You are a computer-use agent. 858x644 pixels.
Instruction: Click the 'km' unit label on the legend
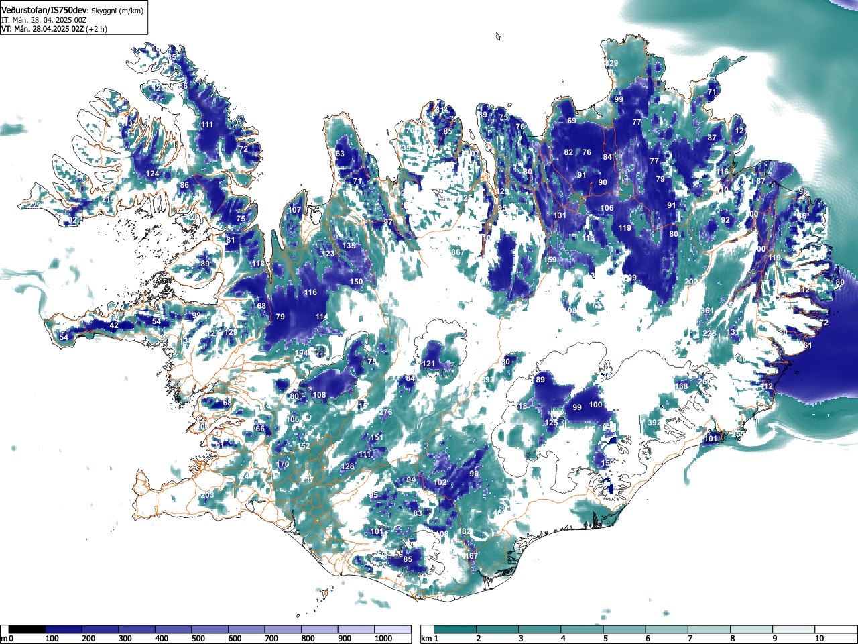427,639
